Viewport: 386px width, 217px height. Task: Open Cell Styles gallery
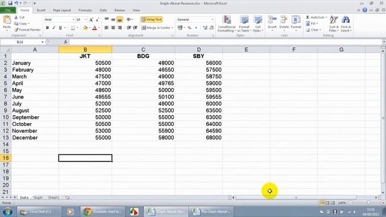(x=258, y=24)
